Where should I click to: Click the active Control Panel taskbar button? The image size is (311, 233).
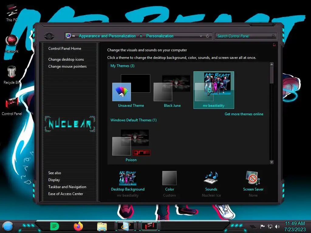(149, 226)
